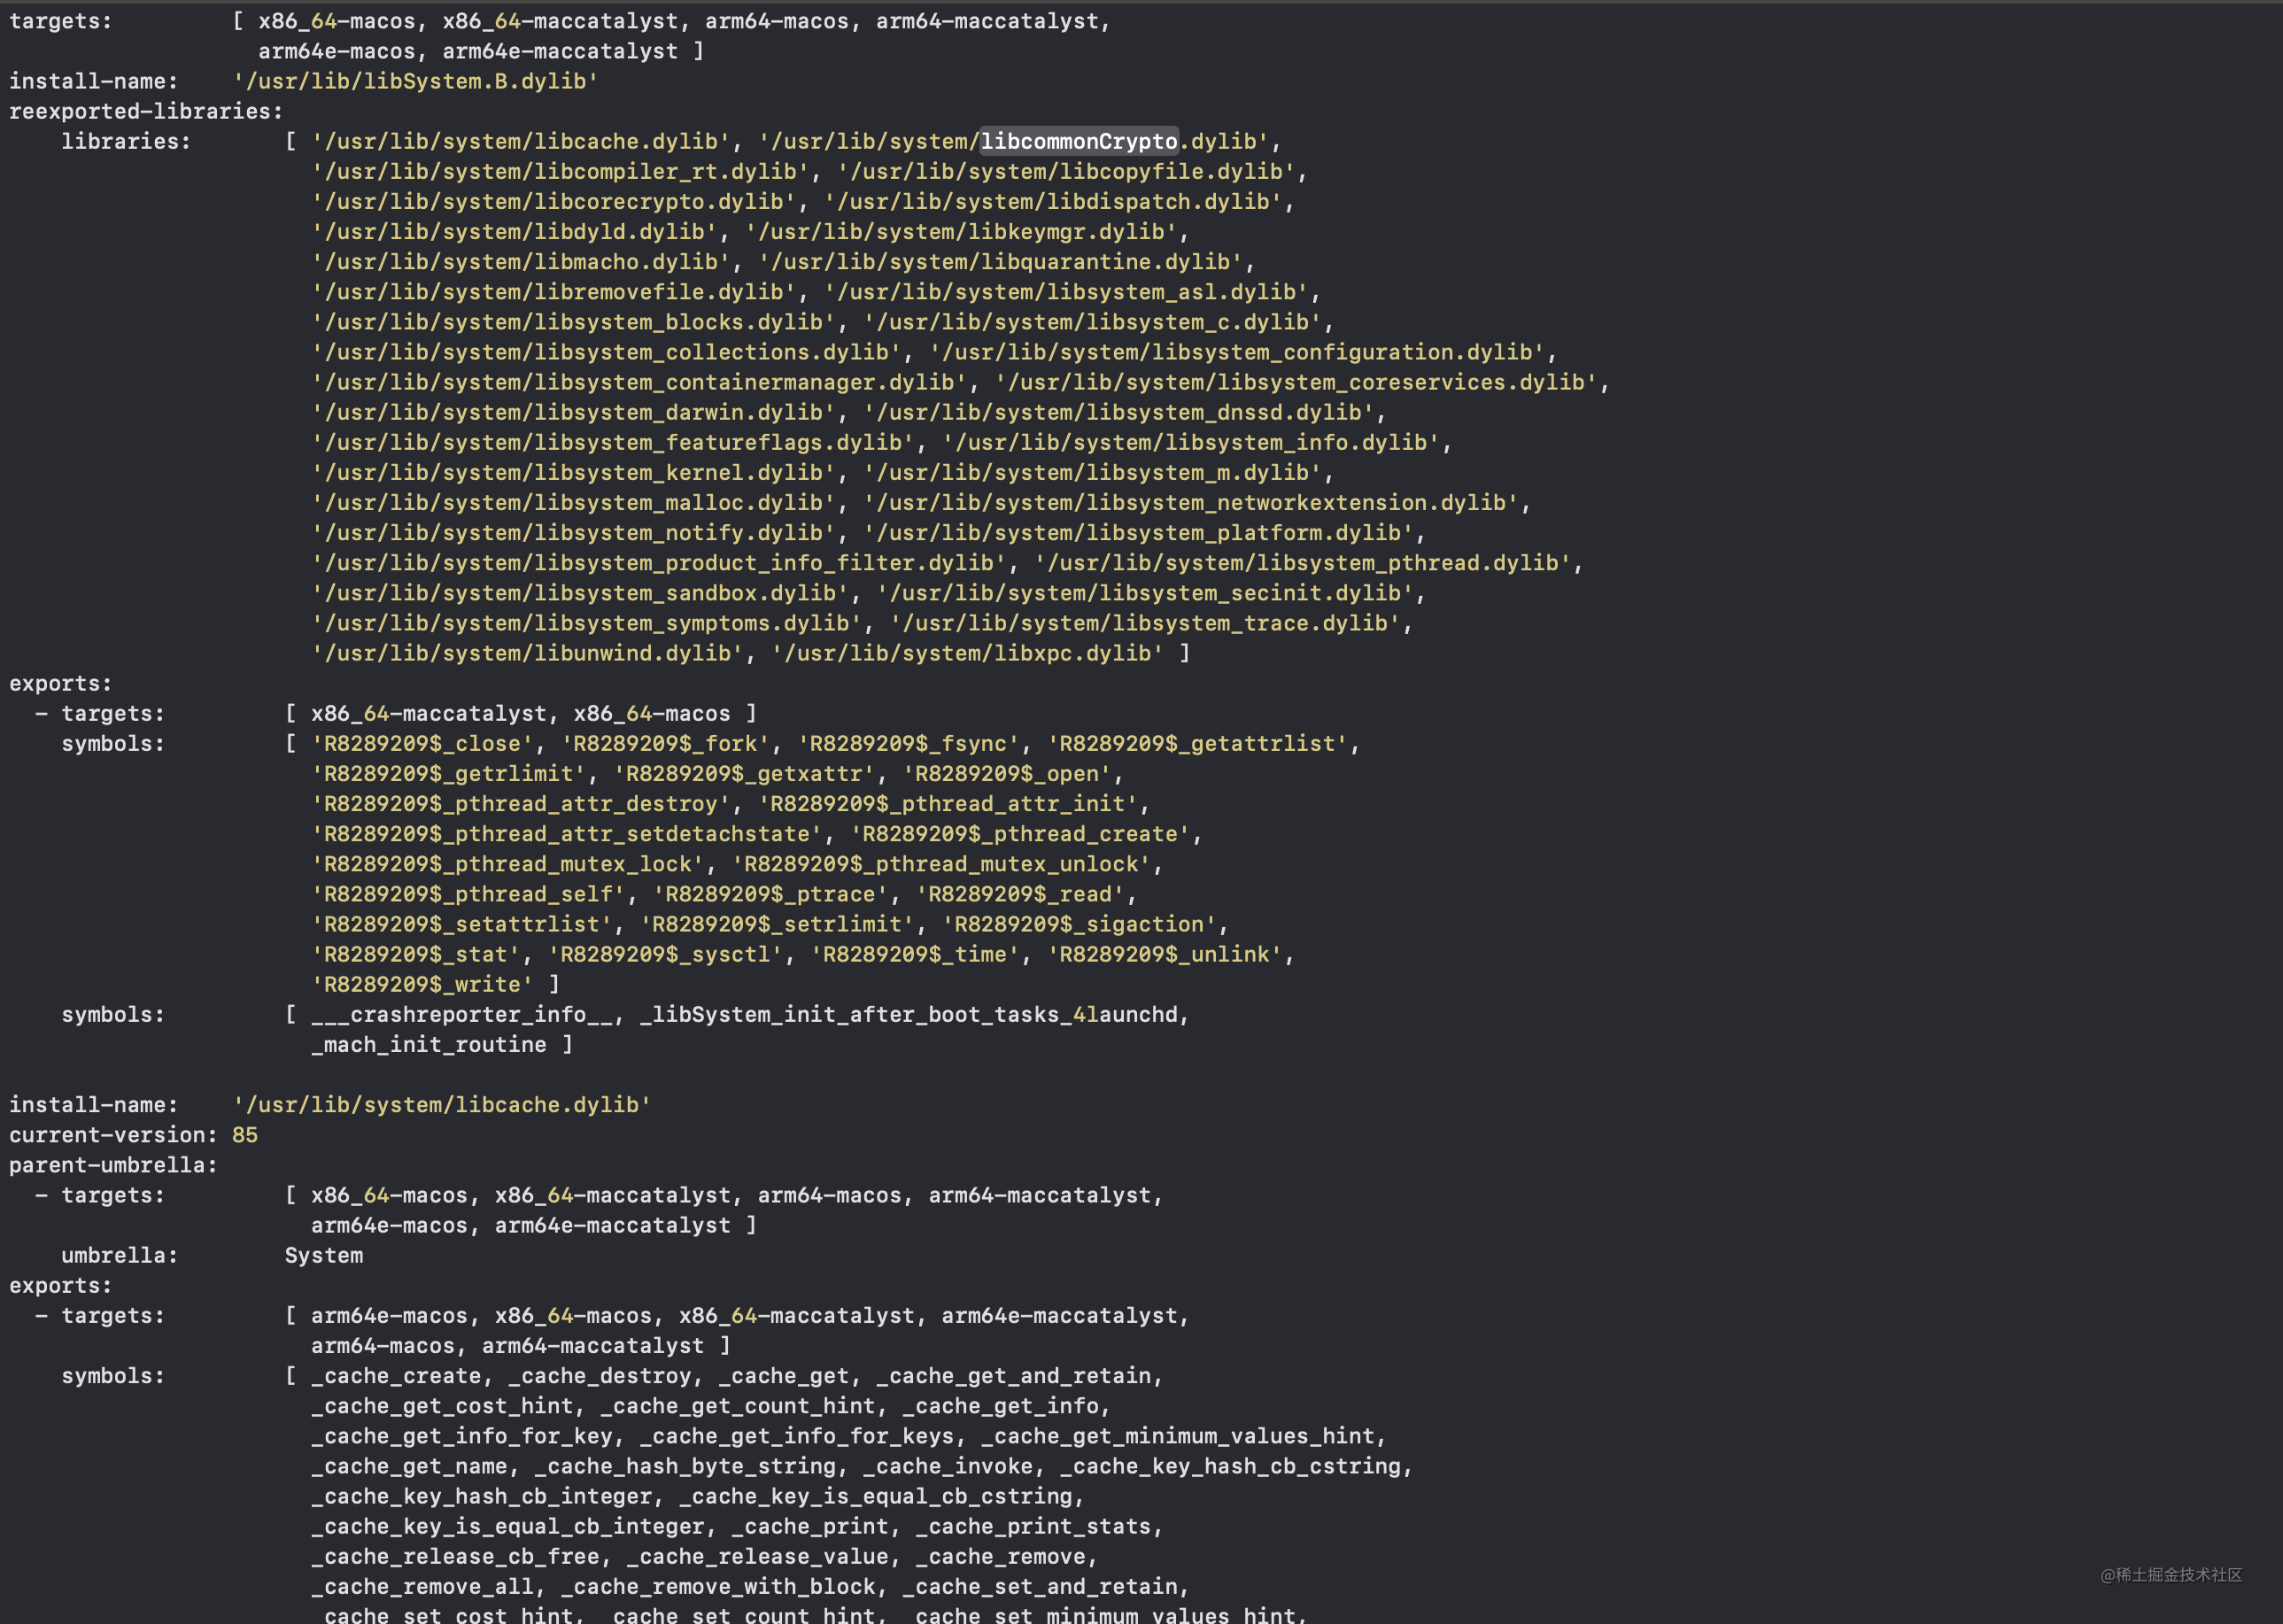Click the umbrella value System

(324, 1255)
